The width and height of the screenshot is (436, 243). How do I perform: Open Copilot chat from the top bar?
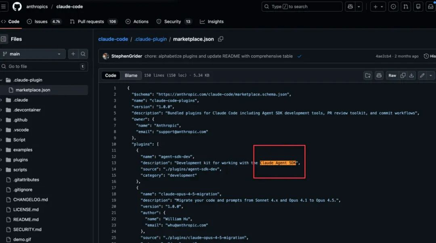350,6
